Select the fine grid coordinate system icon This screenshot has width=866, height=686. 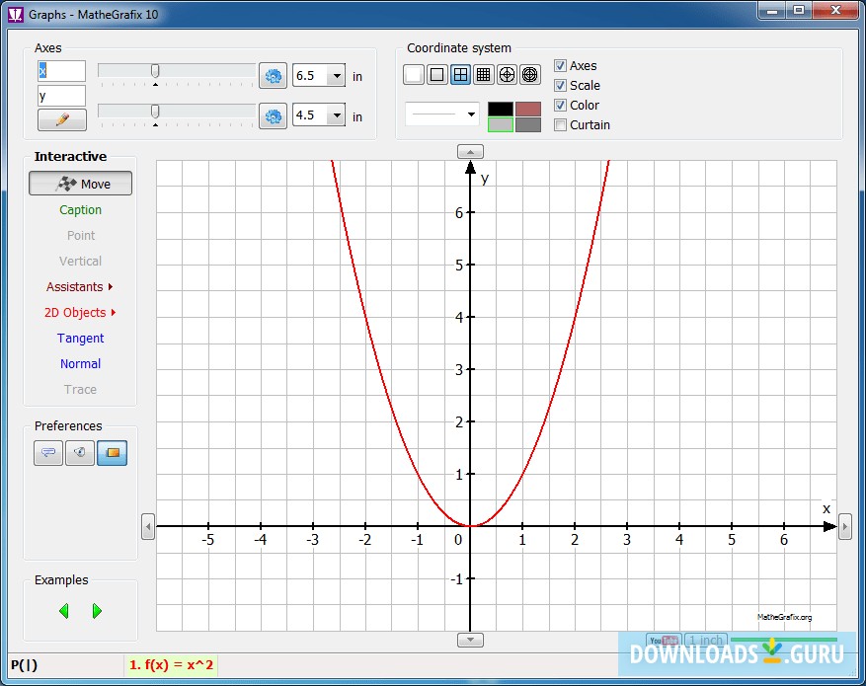click(x=483, y=74)
